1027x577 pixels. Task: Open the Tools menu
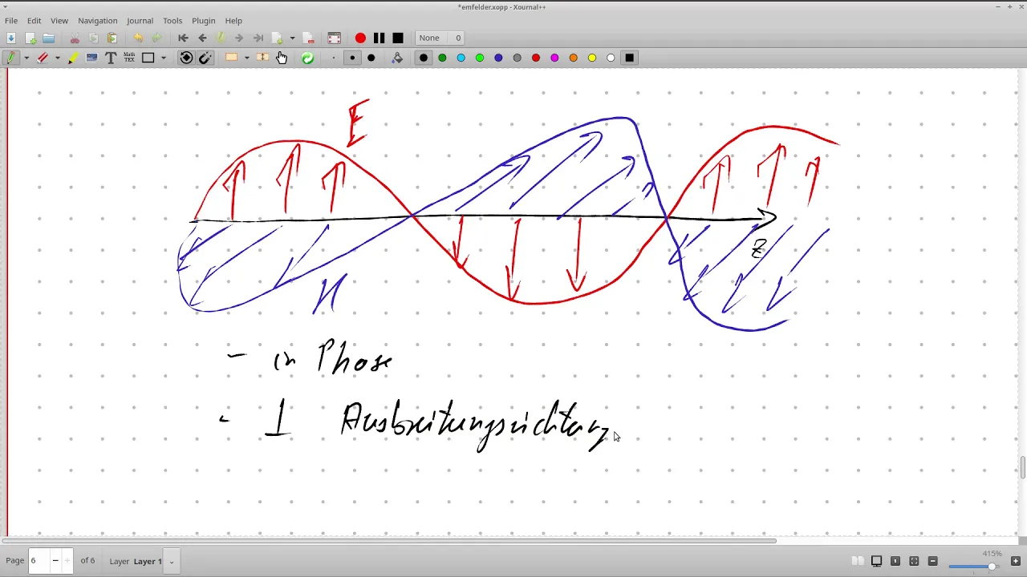(x=173, y=20)
